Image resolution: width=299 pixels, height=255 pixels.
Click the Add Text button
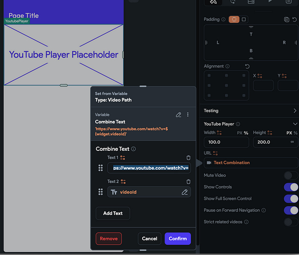[x=113, y=214]
